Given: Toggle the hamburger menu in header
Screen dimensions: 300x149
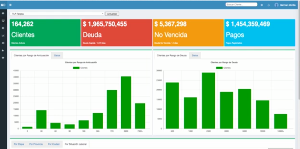Looking at the screenshot, I should point(10,5).
